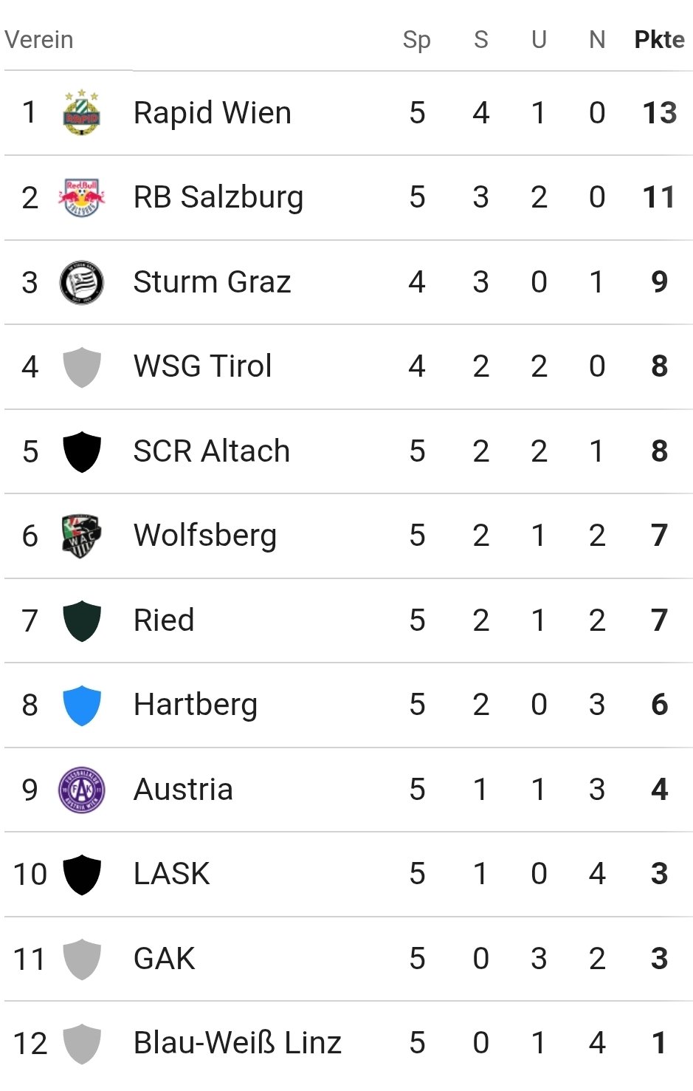The height and width of the screenshot is (1091, 693).
Task: Select the dark green Ried shield
Action: point(81,620)
